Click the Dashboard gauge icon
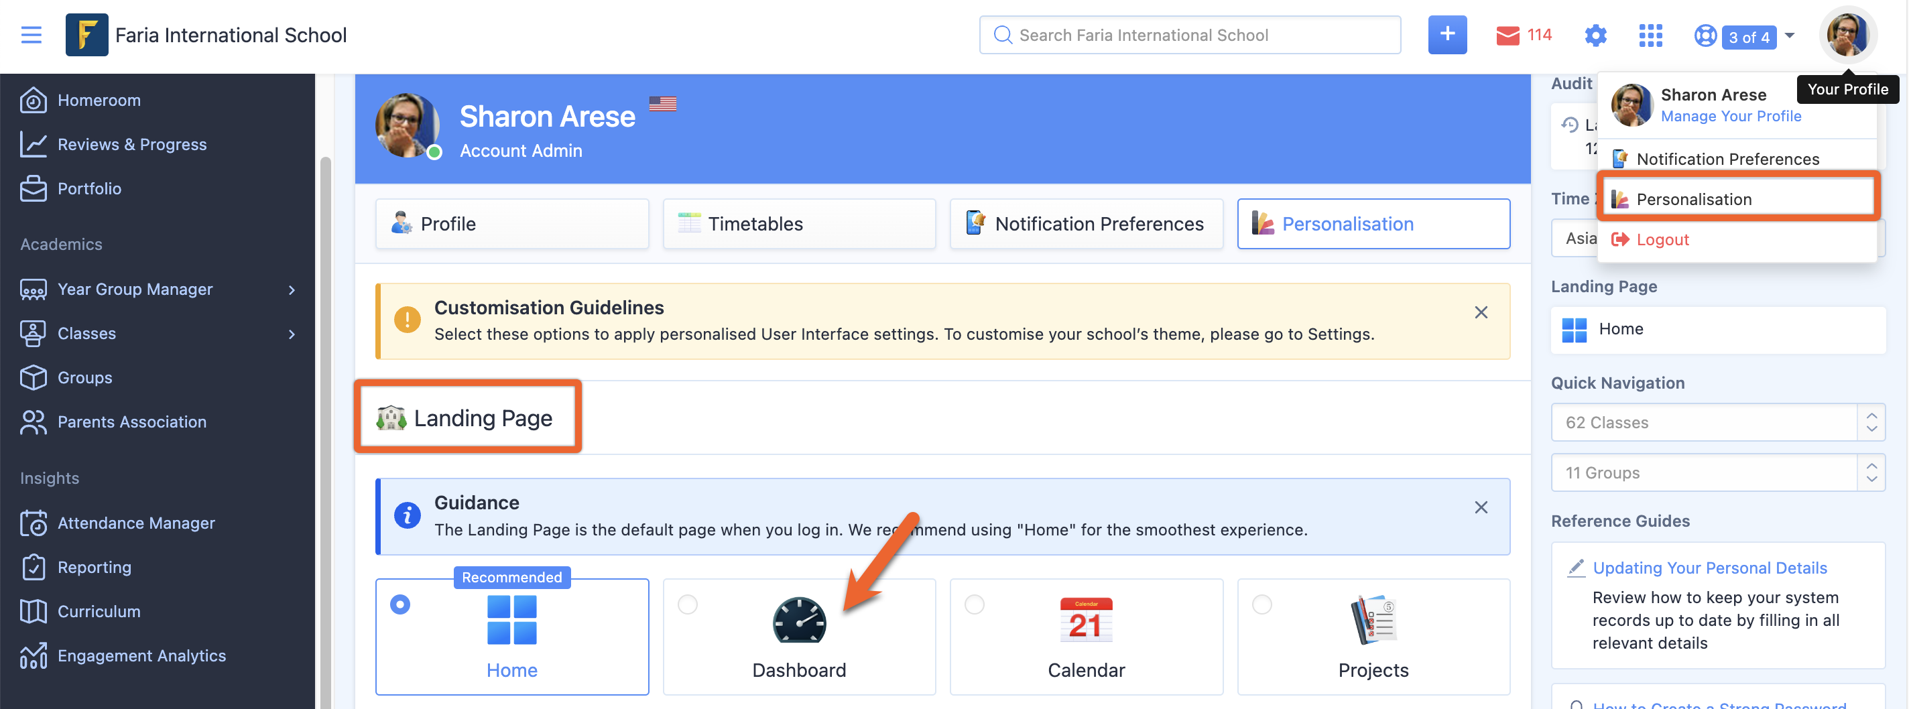This screenshot has height=709, width=1909. (x=799, y=620)
